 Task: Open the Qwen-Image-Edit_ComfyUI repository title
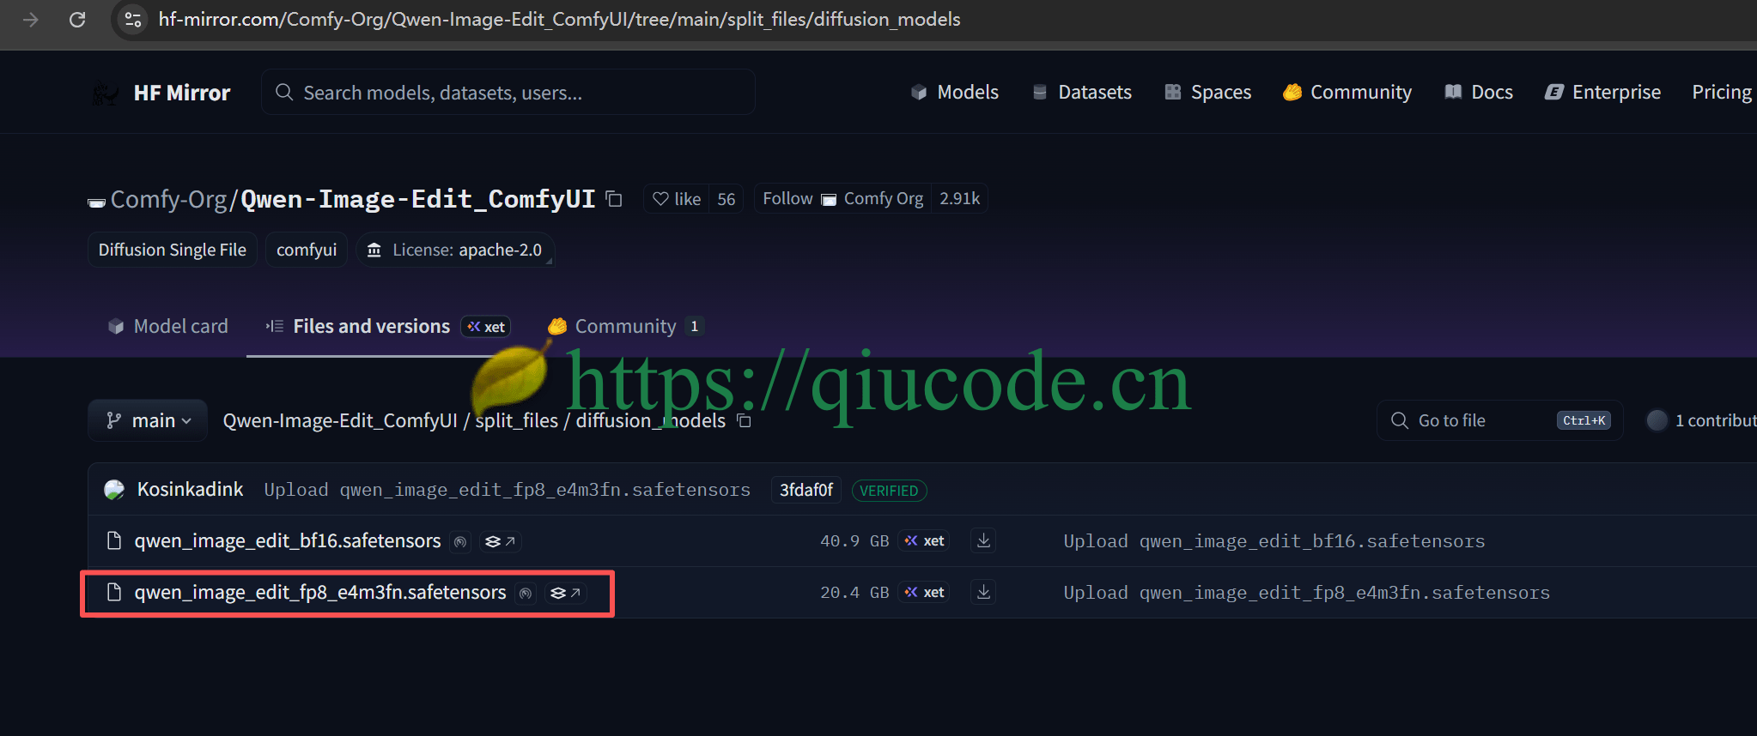[x=418, y=199]
